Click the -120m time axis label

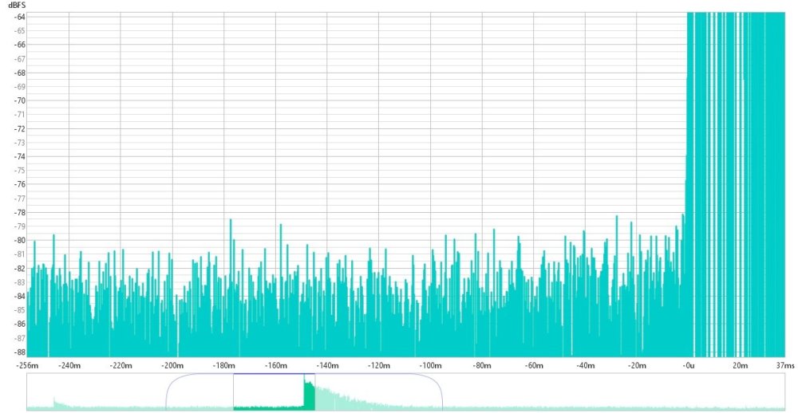coord(378,366)
